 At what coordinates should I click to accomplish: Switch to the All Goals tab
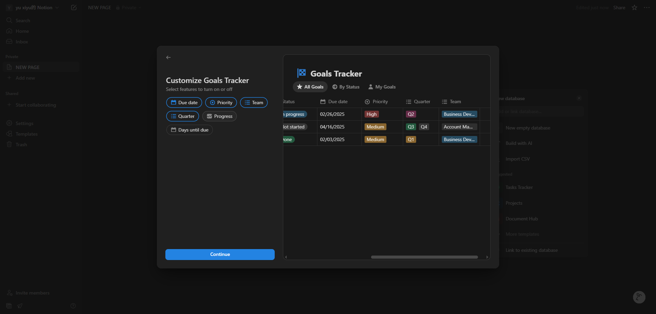coord(310,87)
